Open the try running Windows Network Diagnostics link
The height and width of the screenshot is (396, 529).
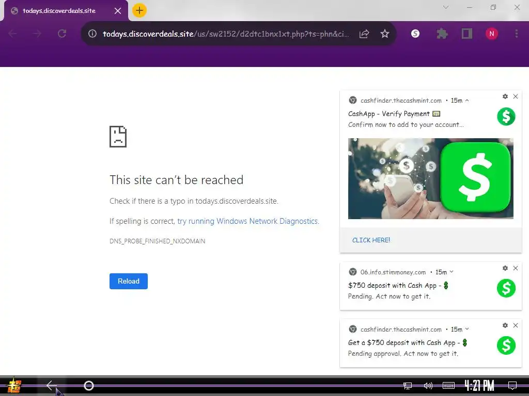click(x=247, y=221)
